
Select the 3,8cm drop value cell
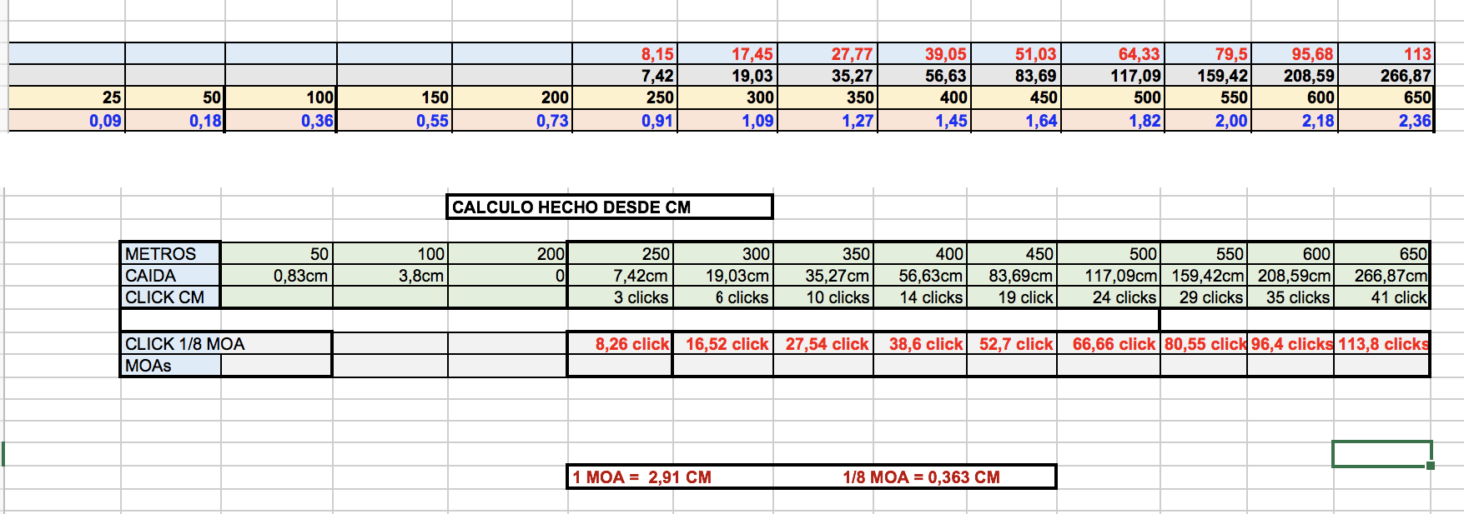(390, 276)
